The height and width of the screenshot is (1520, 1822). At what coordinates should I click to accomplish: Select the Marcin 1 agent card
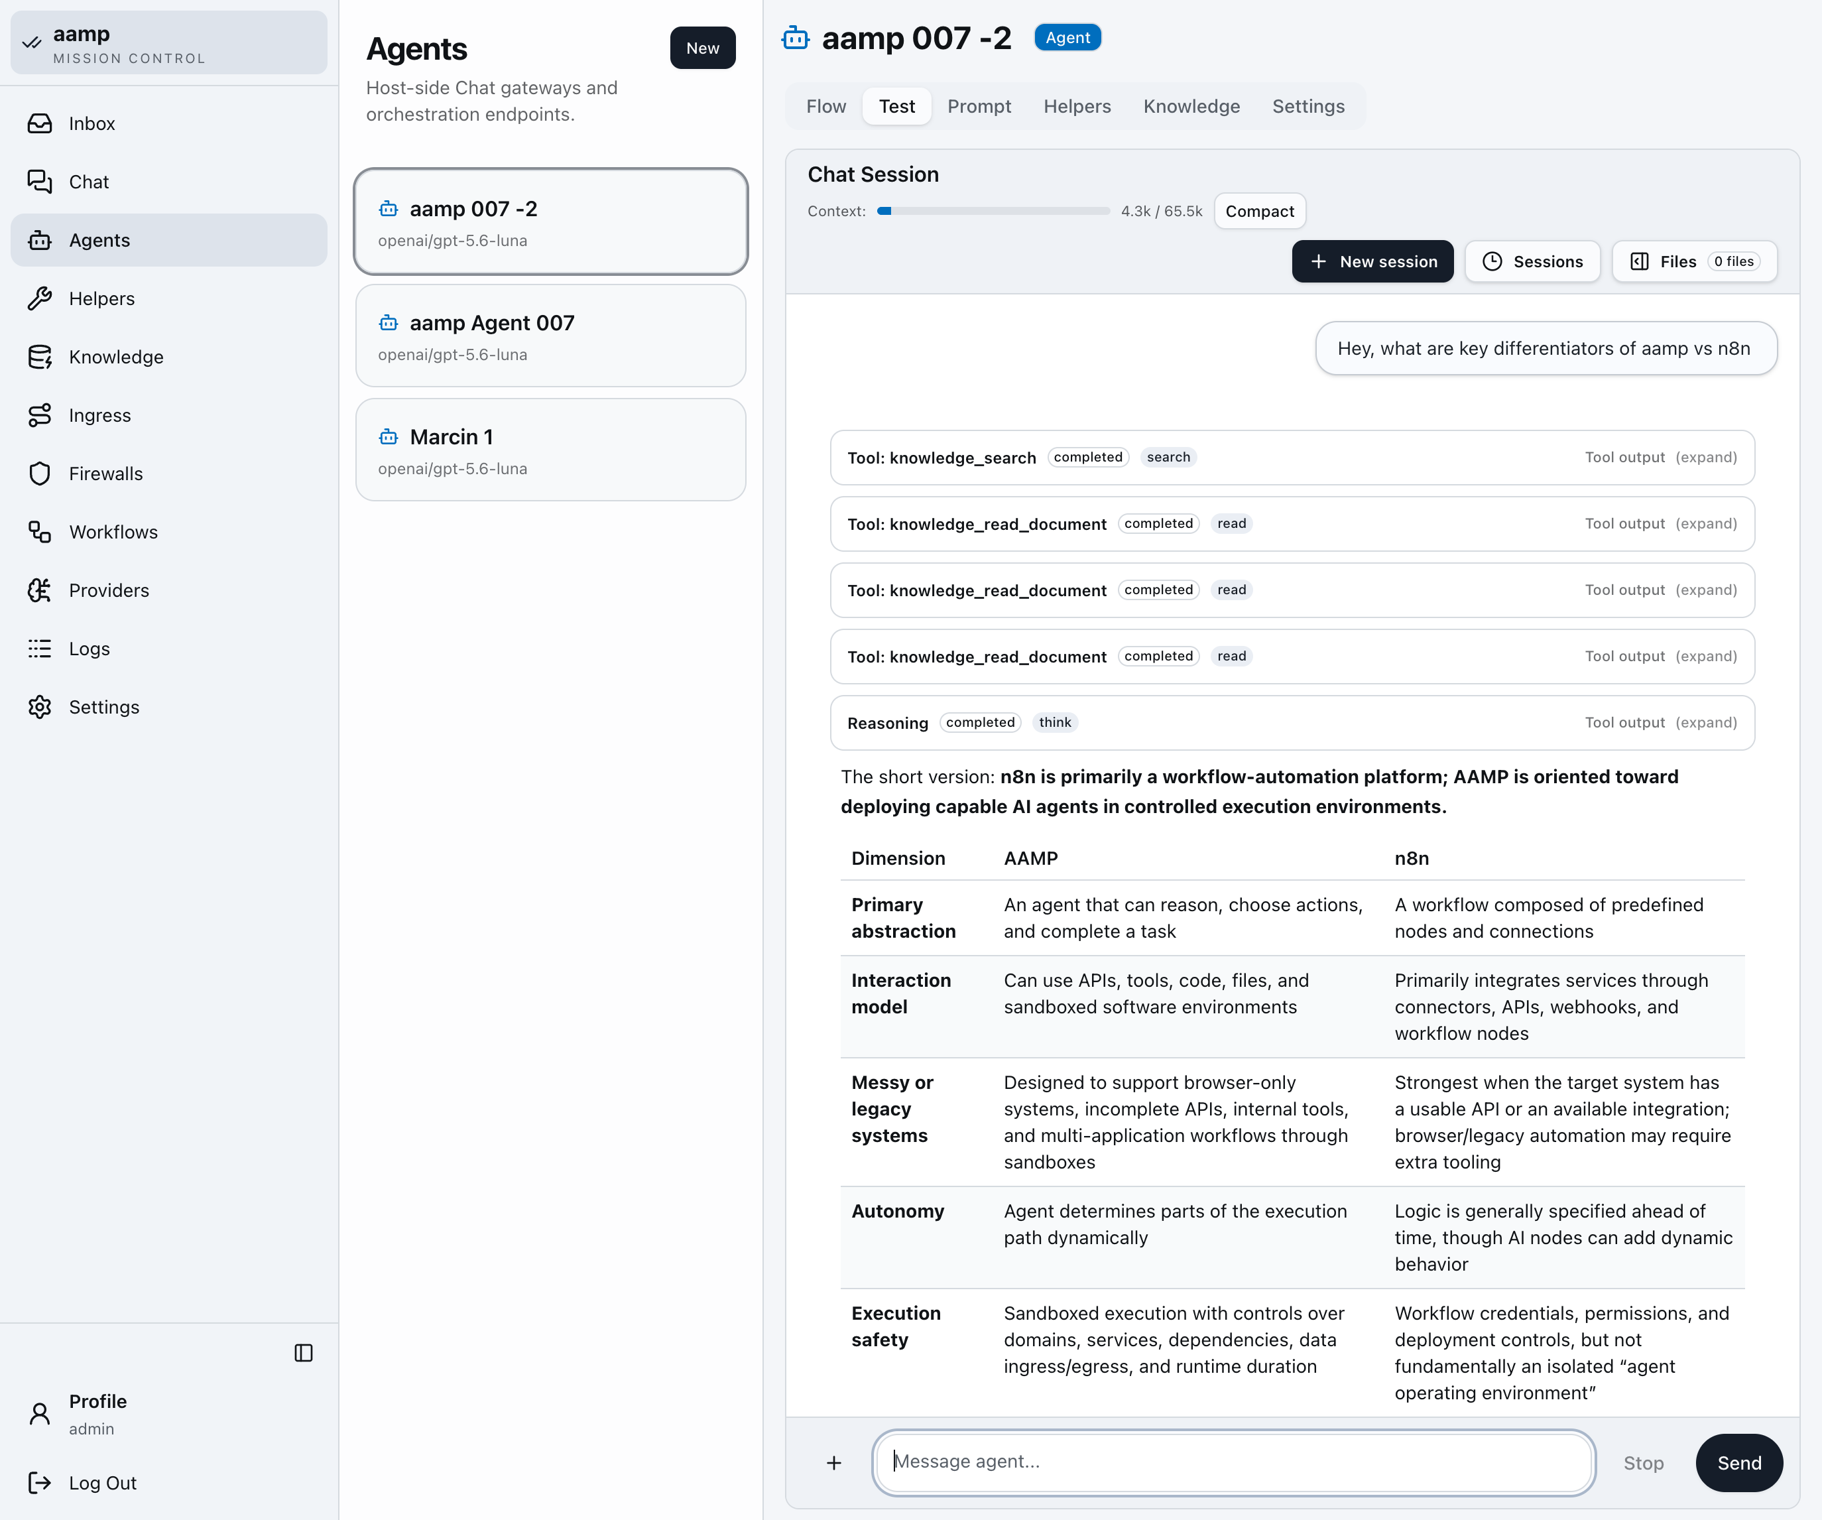click(x=551, y=450)
